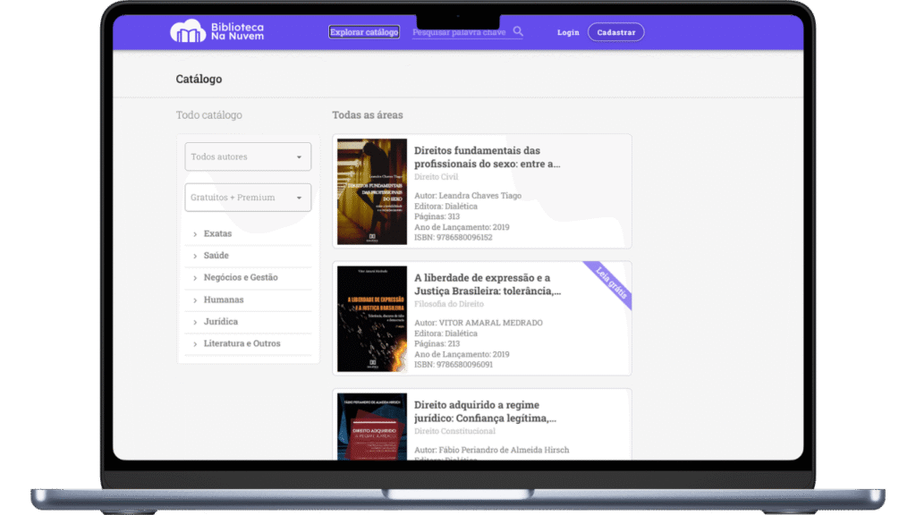916x515 pixels.
Task: Open cover of Direito adquirido a regime jurídico
Action: [x=372, y=426]
